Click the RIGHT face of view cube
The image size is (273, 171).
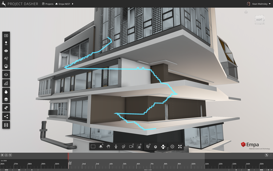pyautogui.click(x=259, y=20)
